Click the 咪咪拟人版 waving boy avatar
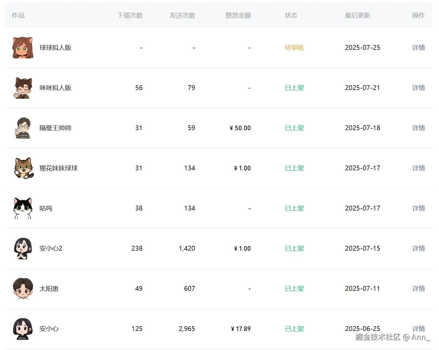The height and width of the screenshot is (350, 439). click(x=23, y=88)
